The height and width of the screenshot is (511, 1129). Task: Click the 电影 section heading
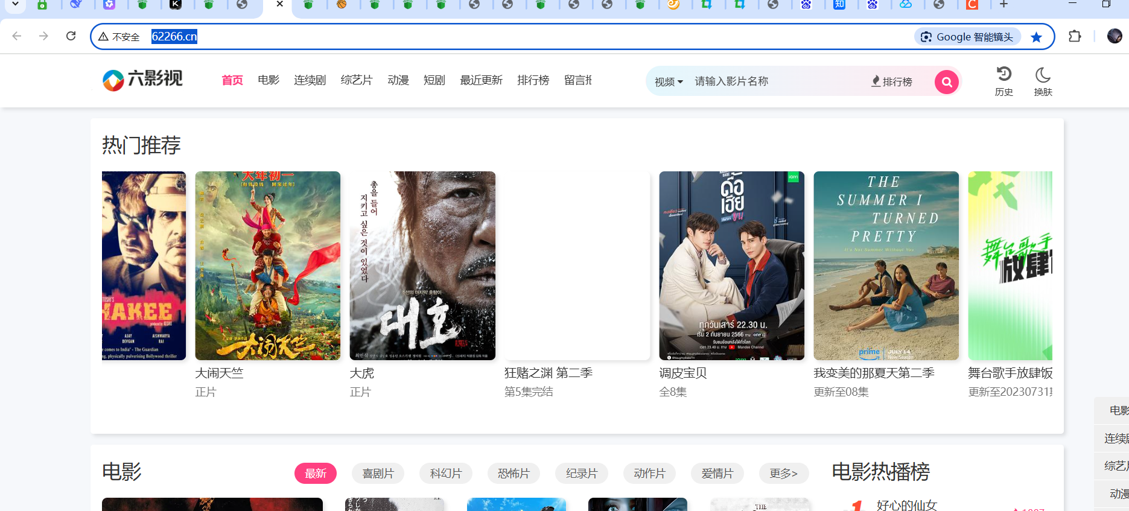coord(122,472)
